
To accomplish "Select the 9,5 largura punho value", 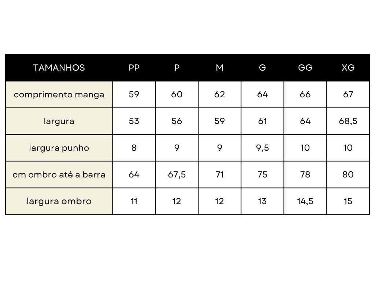I will (x=262, y=148).
